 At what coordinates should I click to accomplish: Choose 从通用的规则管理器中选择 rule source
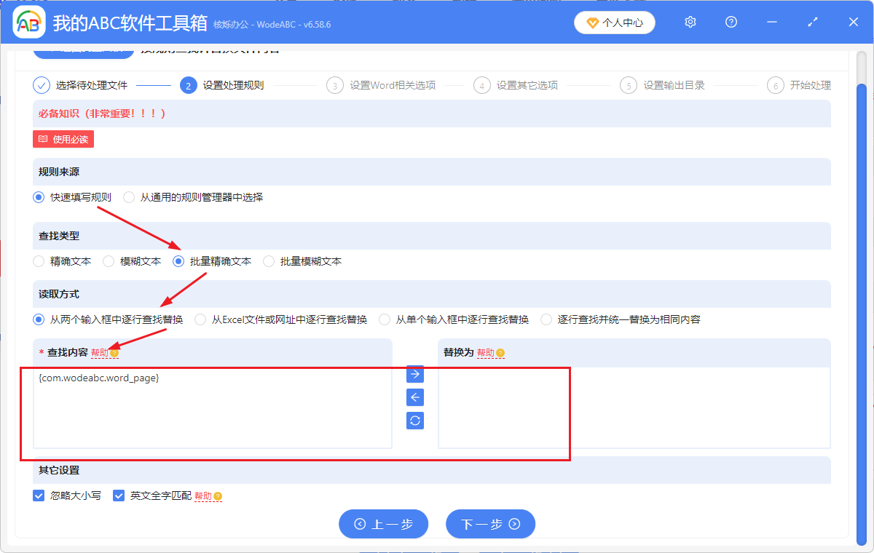coord(128,196)
